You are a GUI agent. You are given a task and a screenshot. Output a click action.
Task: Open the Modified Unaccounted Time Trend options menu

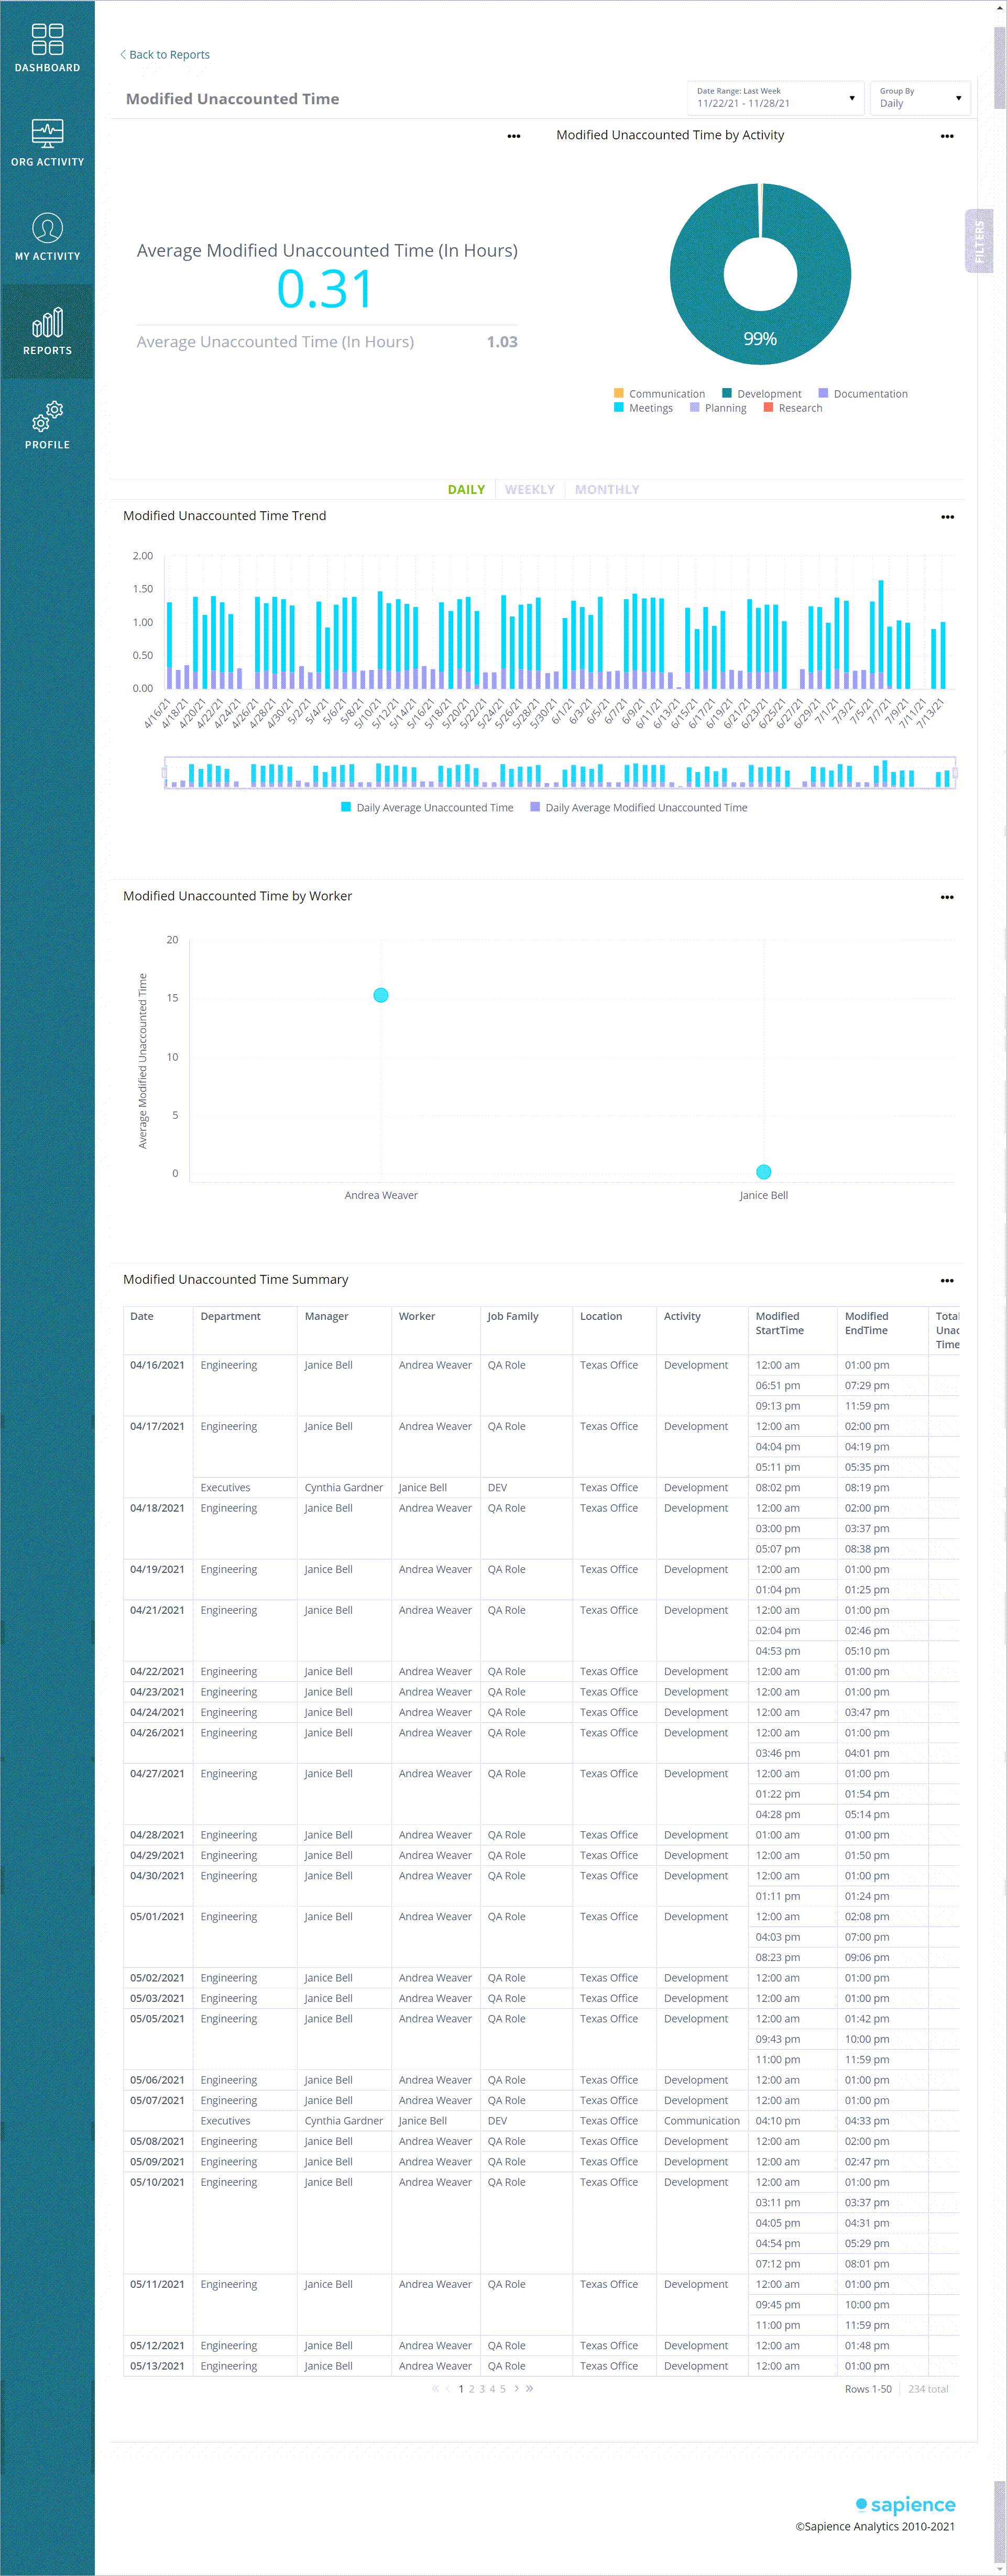(x=947, y=517)
